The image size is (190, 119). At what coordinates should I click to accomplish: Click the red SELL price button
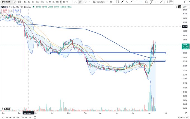coord(5,11)
